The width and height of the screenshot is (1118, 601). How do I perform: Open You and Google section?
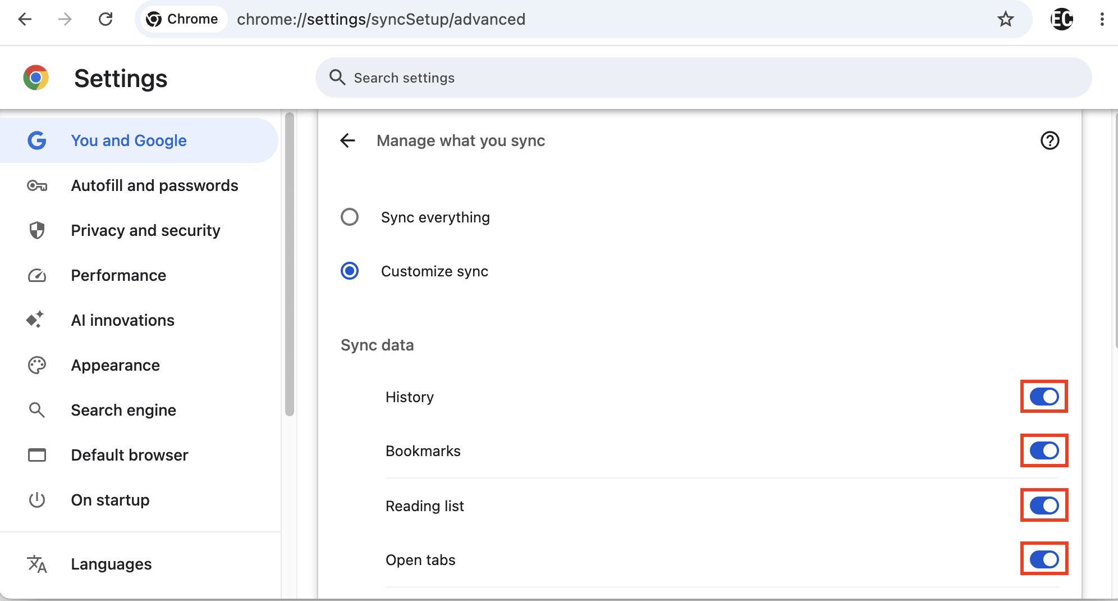click(x=139, y=140)
